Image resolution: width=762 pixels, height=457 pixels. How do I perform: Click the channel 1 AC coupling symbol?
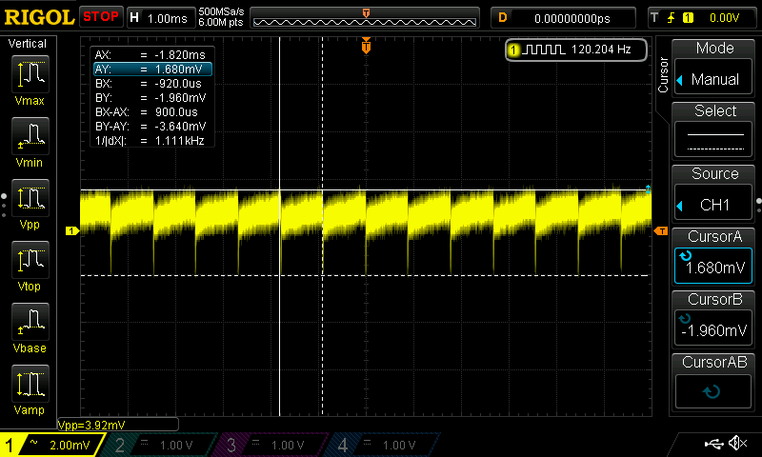coord(33,443)
